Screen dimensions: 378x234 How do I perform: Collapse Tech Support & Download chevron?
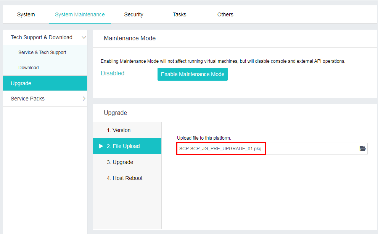(x=84, y=37)
